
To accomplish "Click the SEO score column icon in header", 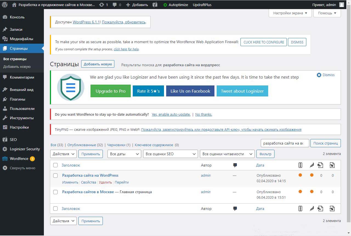I will pyautogui.click(x=300, y=165).
